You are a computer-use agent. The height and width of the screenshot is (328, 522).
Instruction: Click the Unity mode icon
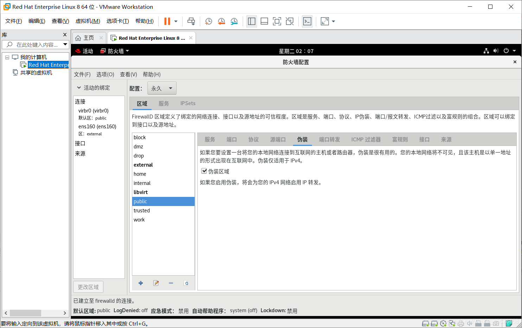pyautogui.click(x=289, y=21)
